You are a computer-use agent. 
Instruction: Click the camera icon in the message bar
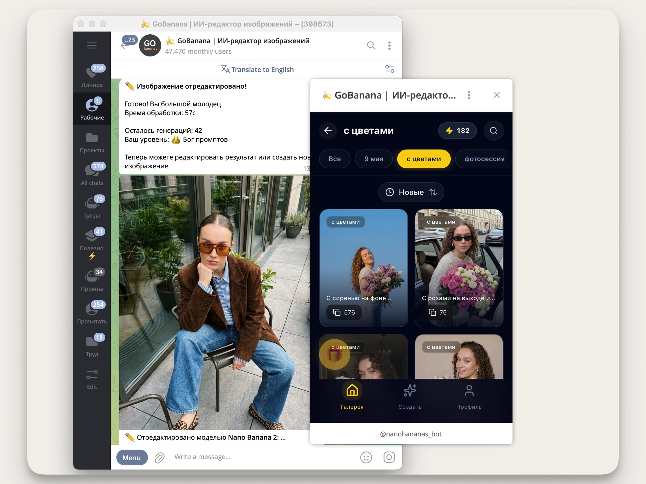(x=389, y=457)
